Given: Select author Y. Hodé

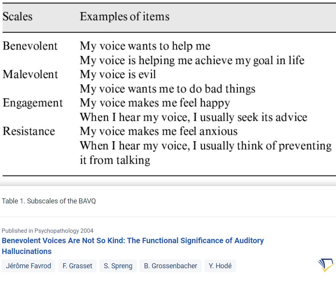Looking at the screenshot, I should [x=220, y=266].
